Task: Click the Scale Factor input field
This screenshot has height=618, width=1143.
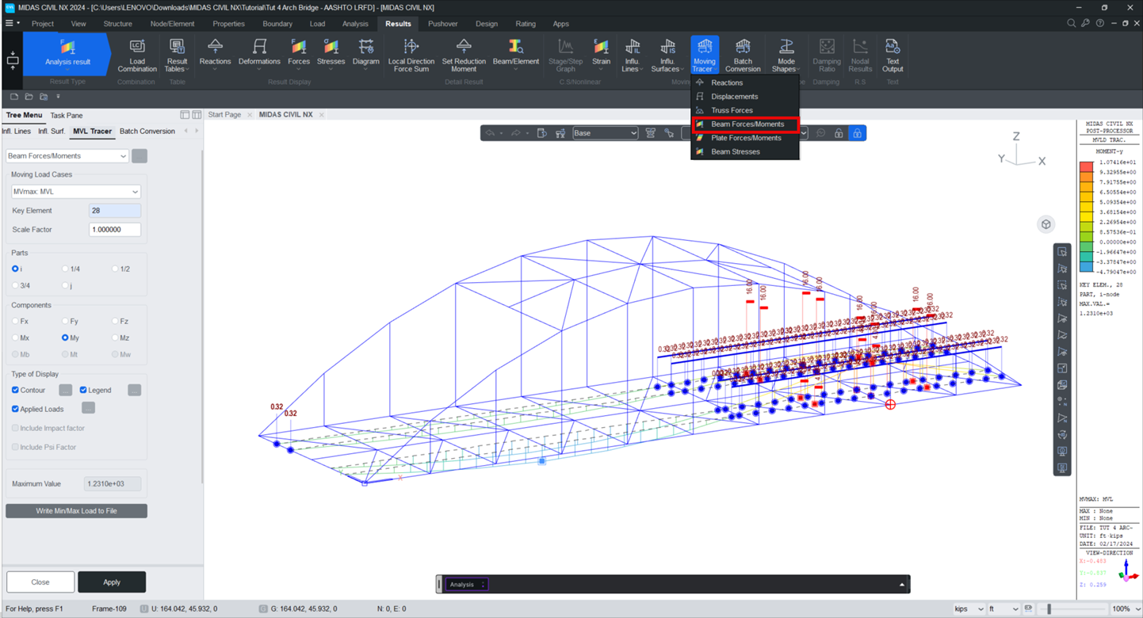Action: point(115,230)
